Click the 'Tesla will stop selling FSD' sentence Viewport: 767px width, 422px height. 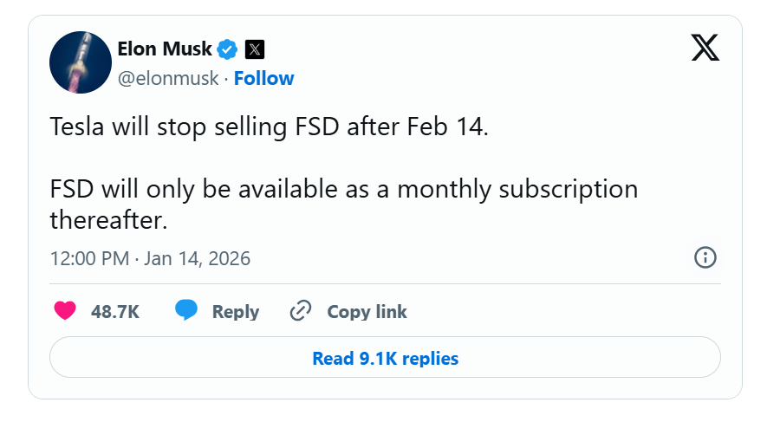(270, 127)
